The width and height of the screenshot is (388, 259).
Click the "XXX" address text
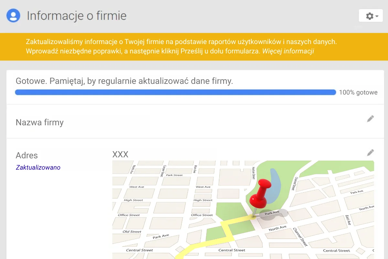120,154
